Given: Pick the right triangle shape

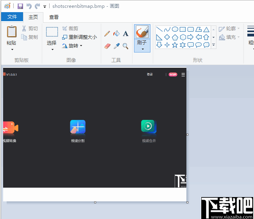Looking at the screenshot, I should pos(159,37).
